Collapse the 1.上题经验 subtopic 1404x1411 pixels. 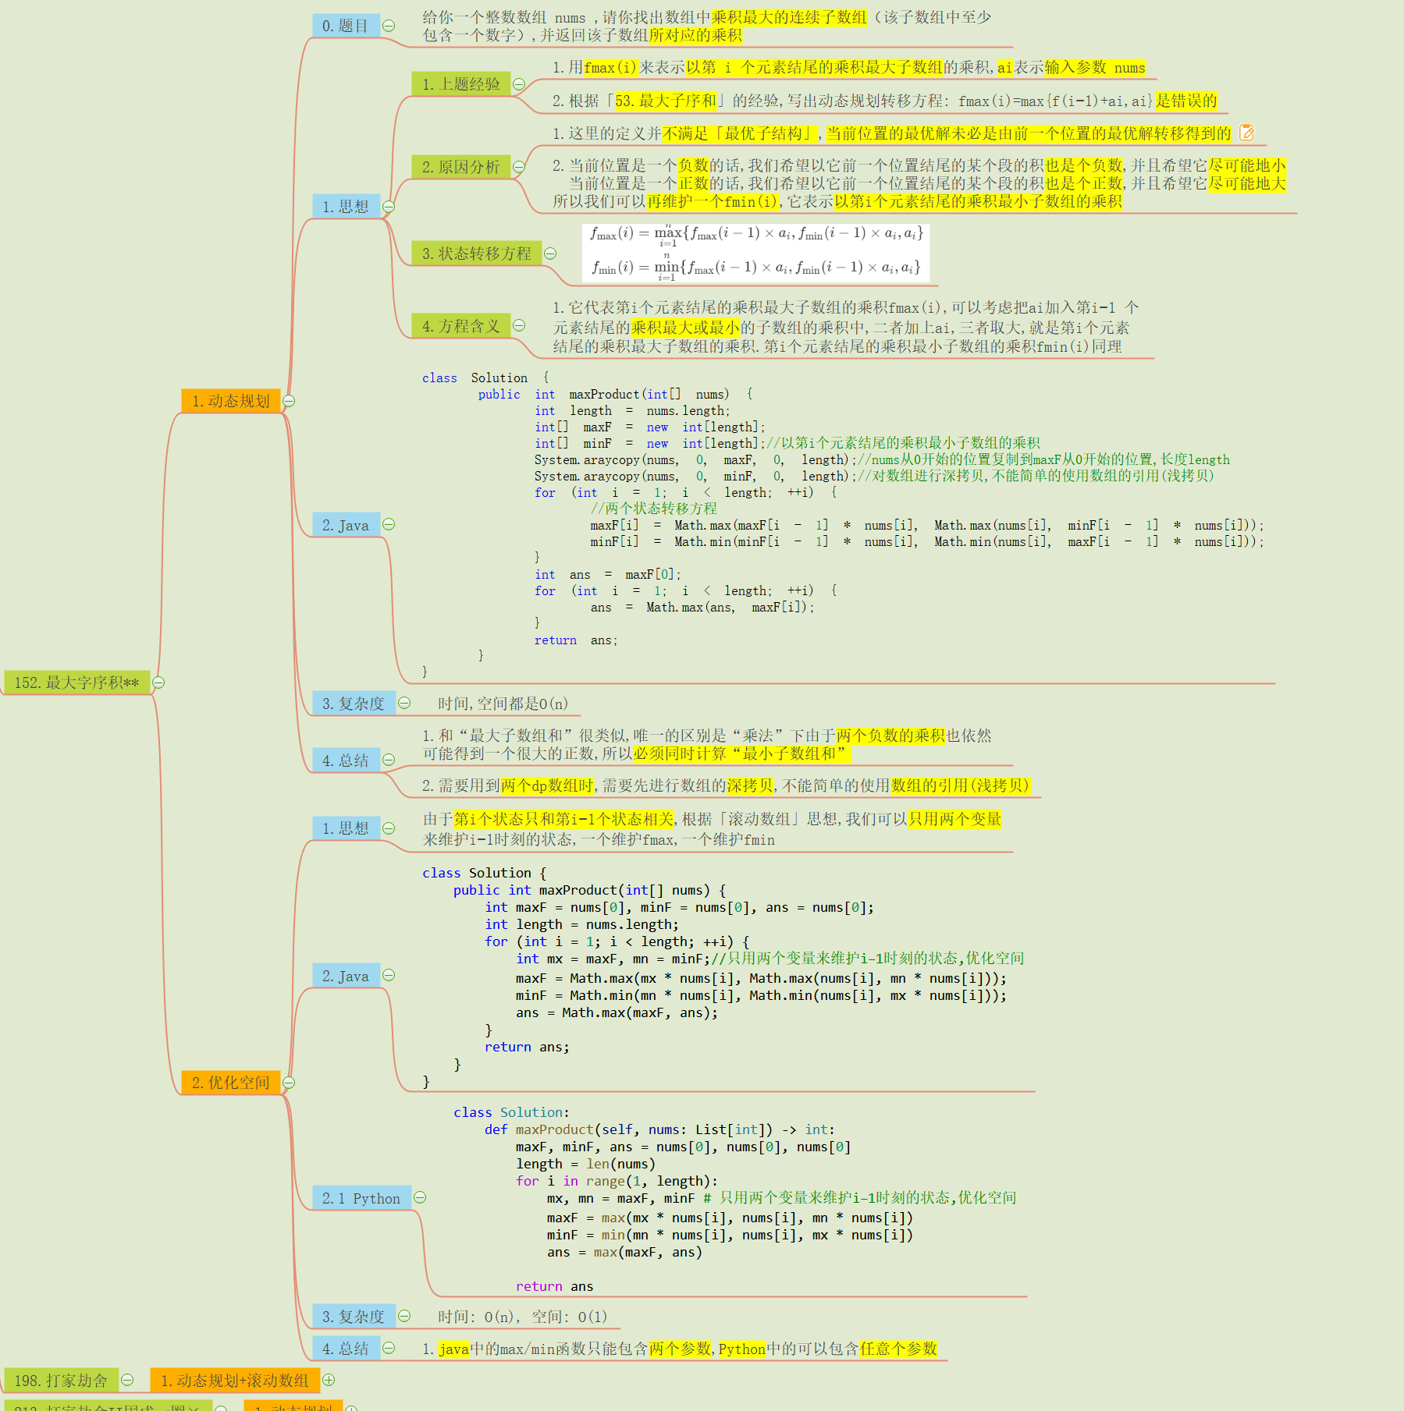coord(519,84)
